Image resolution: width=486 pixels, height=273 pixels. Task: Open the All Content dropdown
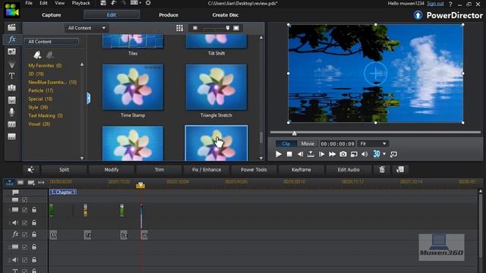coord(87,28)
